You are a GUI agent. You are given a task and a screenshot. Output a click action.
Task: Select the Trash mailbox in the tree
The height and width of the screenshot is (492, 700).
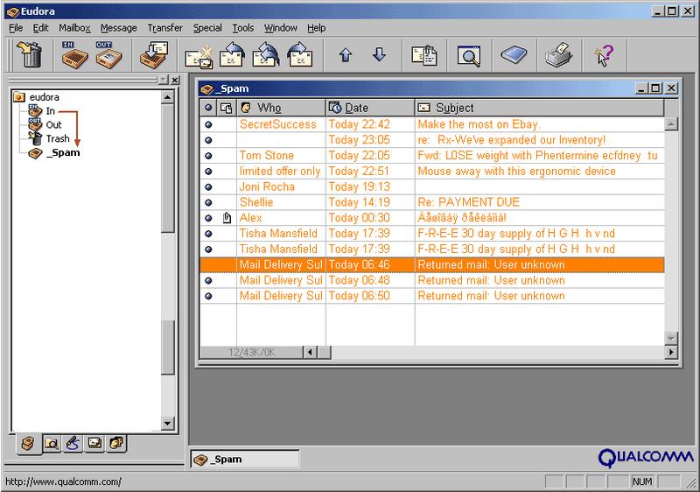tap(58, 138)
